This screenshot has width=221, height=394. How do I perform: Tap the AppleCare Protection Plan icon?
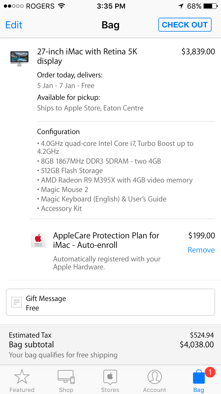tap(38, 240)
